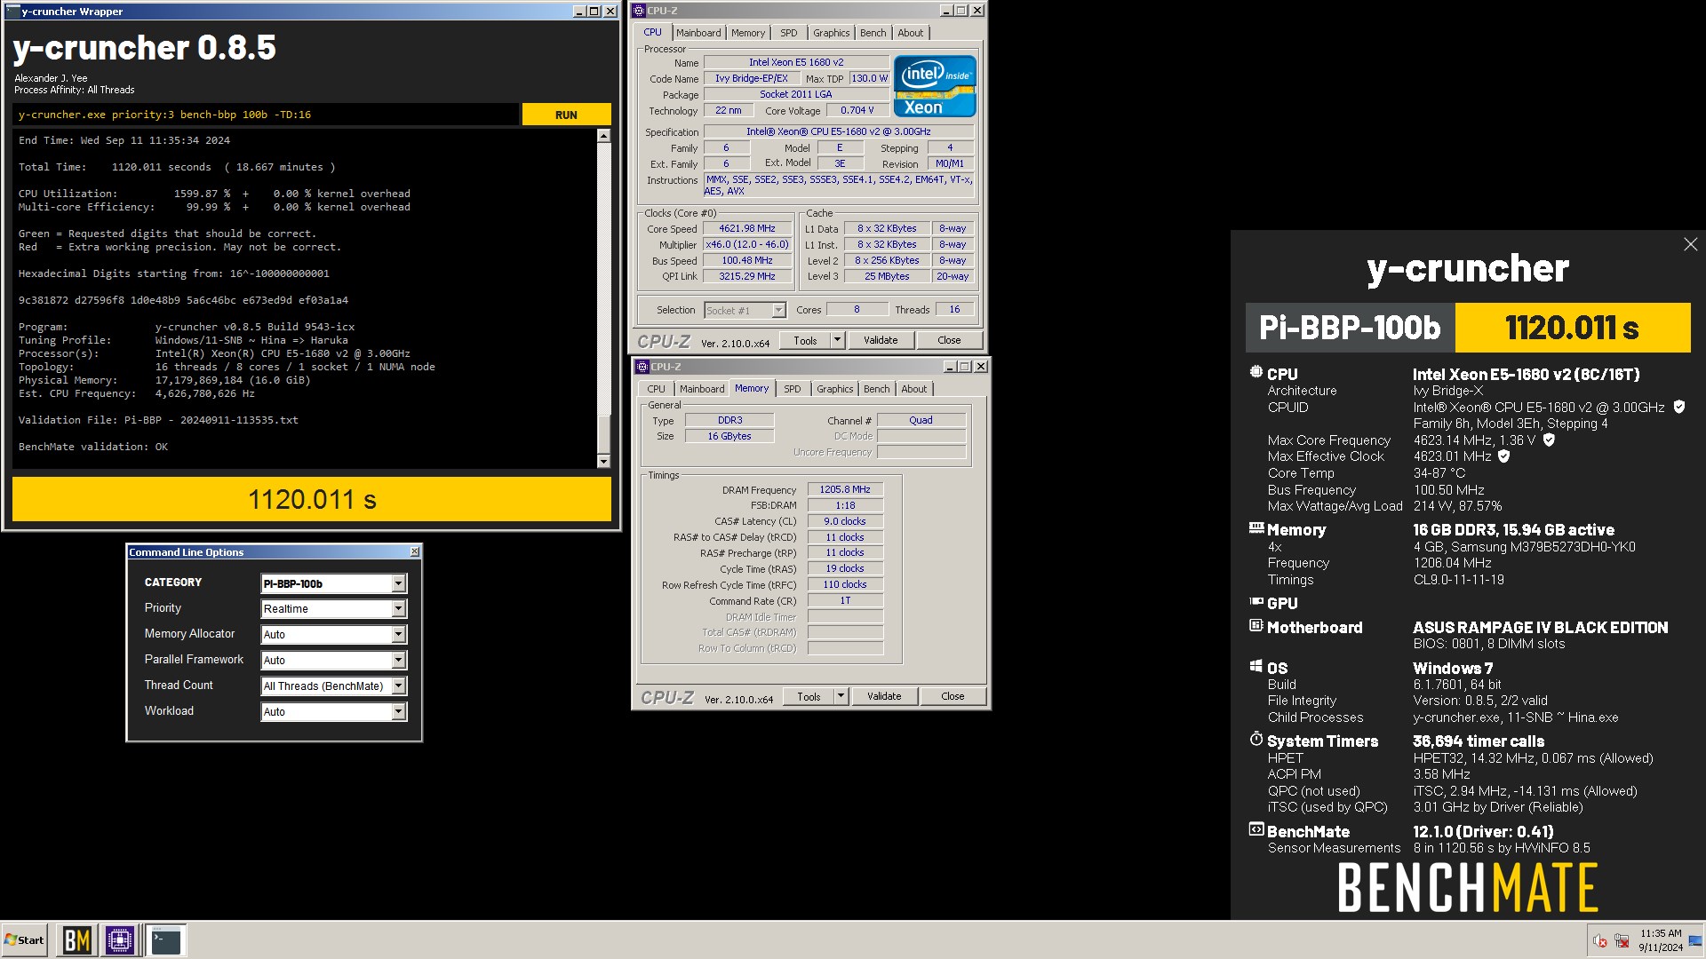
Task: Click the yellow 1120.011 s result bar
Action: (311, 499)
